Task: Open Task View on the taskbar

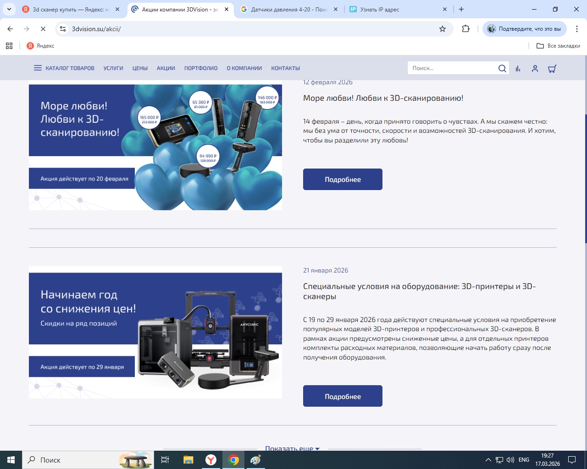Action: [165, 460]
